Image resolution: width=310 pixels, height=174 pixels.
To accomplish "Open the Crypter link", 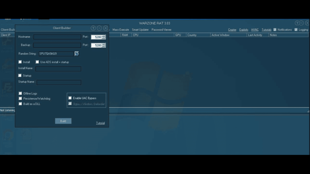I will tap(232, 30).
